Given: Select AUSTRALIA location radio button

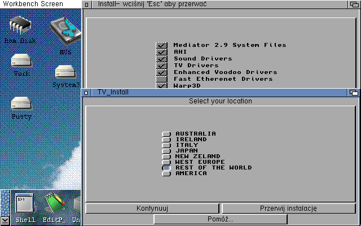Looking at the screenshot, I should (x=166, y=134).
